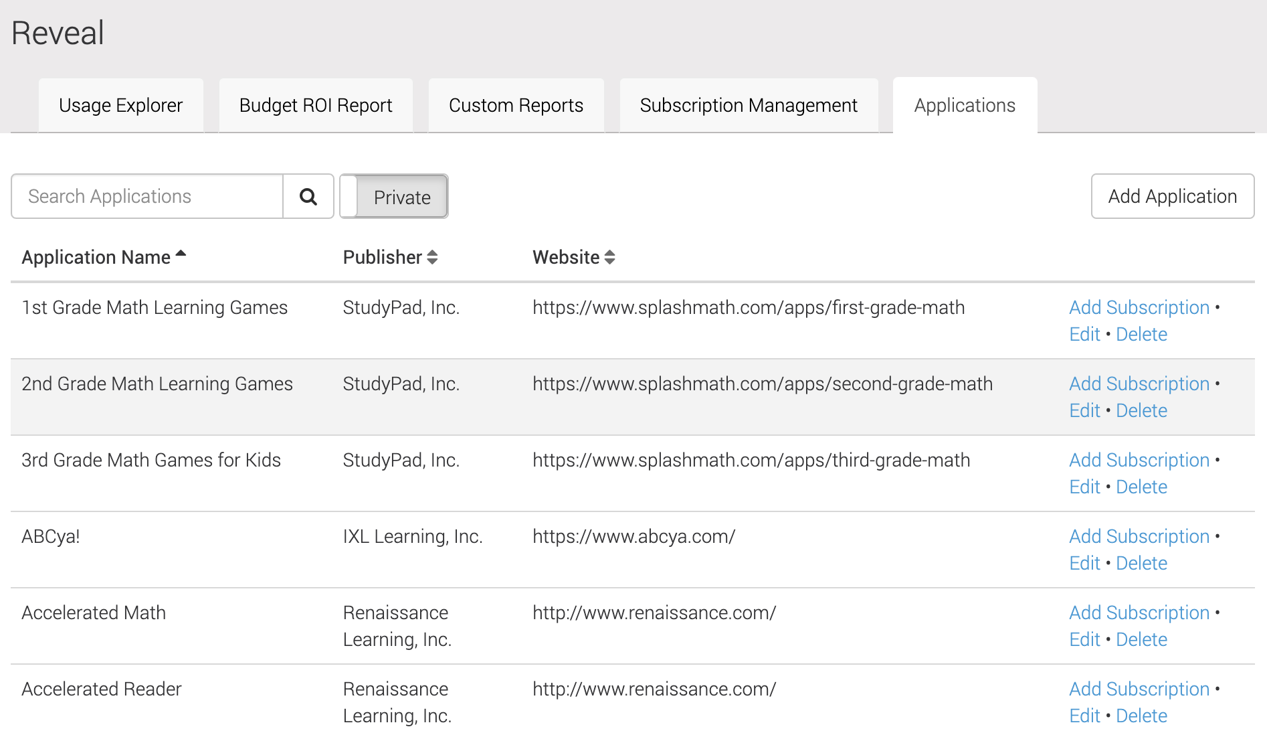Click the https://www.abcya.com/ website text

click(634, 536)
